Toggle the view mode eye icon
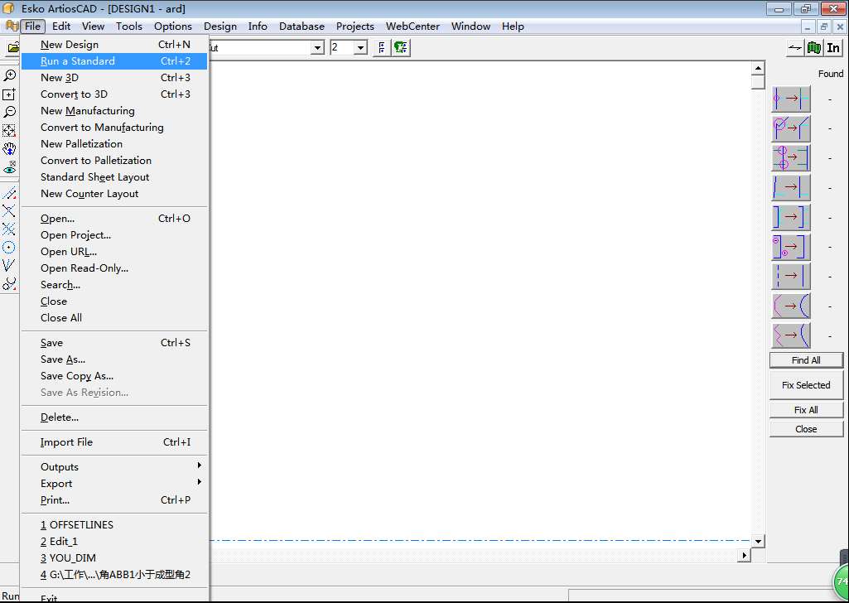This screenshot has width=849, height=603. click(9, 168)
